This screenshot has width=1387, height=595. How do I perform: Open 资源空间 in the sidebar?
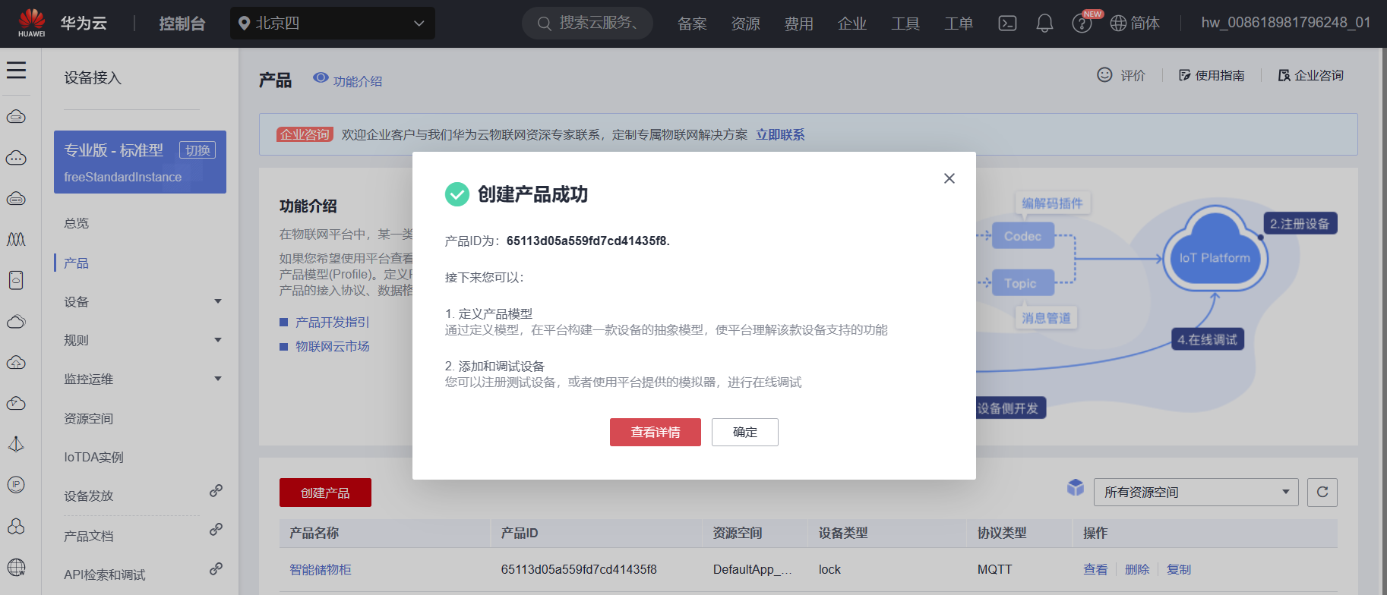88,418
